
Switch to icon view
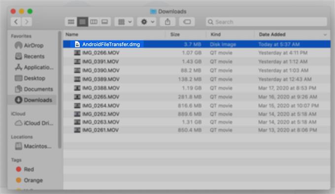(x=71, y=22)
